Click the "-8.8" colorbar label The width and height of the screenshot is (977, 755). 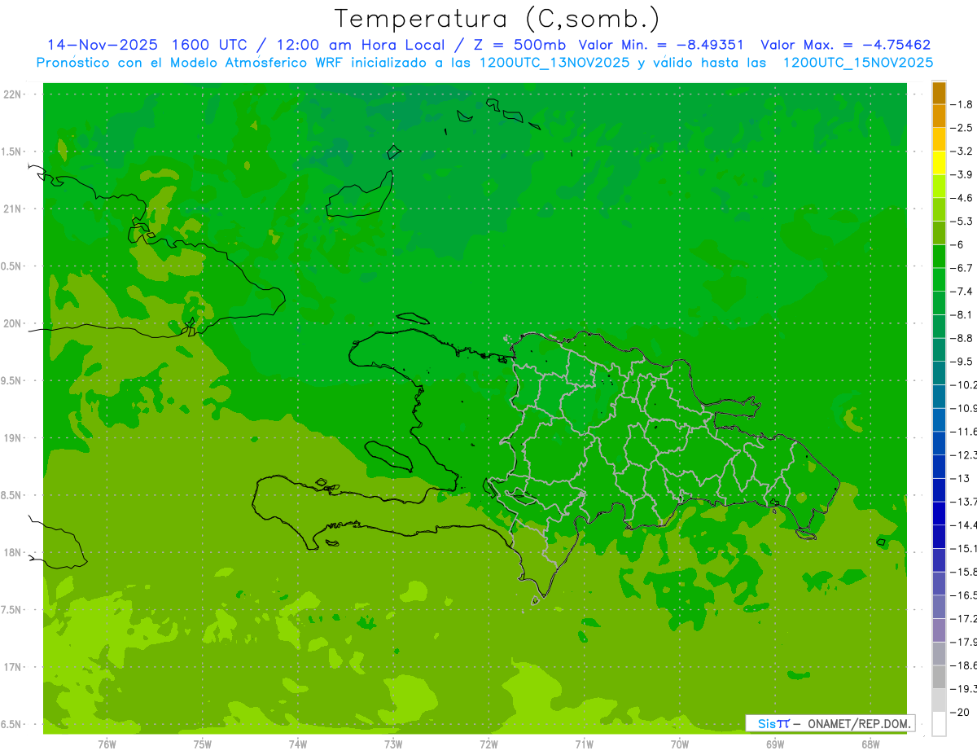click(x=962, y=338)
